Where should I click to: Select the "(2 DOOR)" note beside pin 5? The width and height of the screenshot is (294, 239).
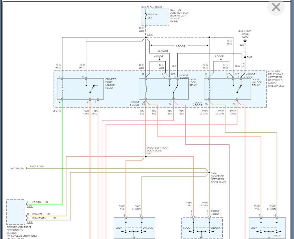pyautogui.click(x=216, y=211)
